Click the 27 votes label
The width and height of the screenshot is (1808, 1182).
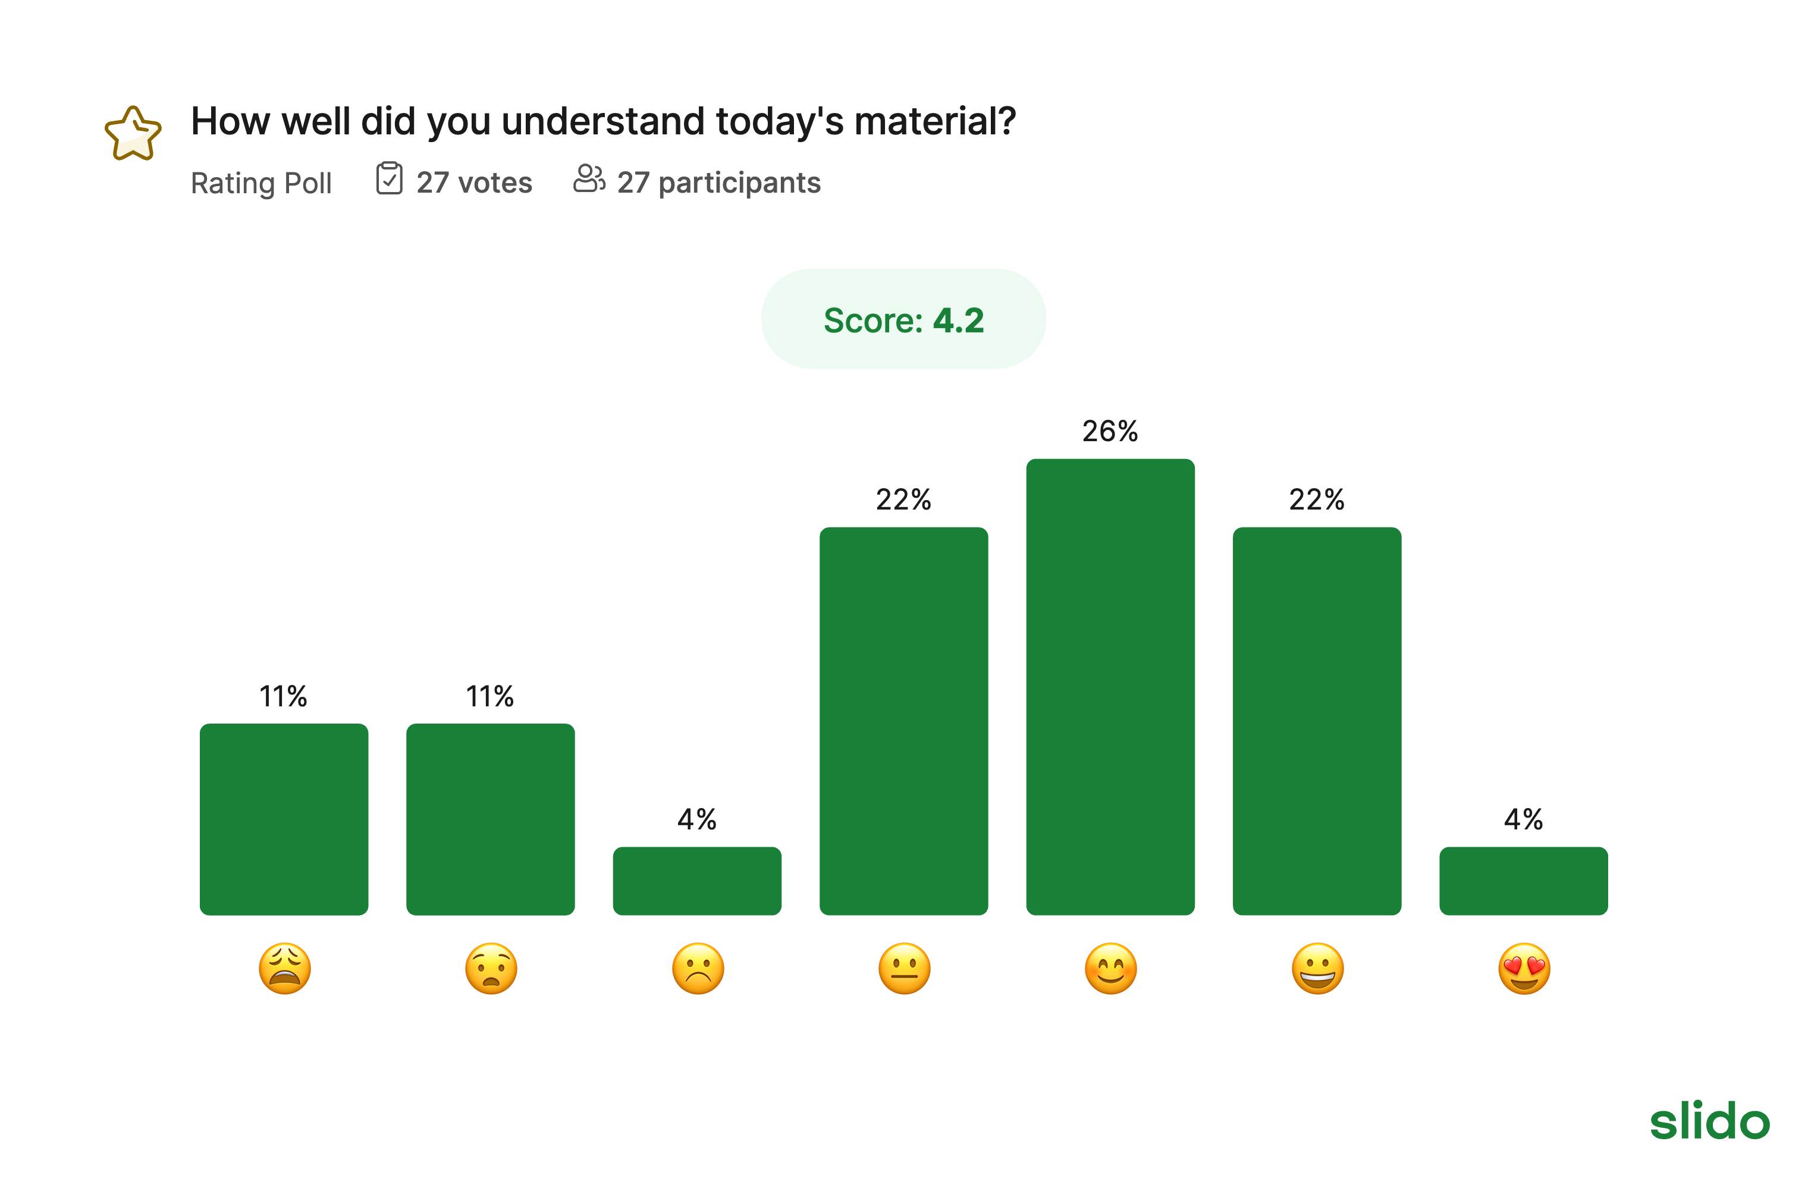click(474, 183)
